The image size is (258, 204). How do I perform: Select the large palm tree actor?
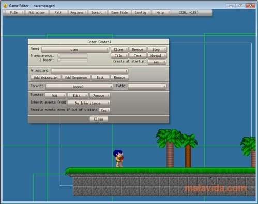click(169, 148)
